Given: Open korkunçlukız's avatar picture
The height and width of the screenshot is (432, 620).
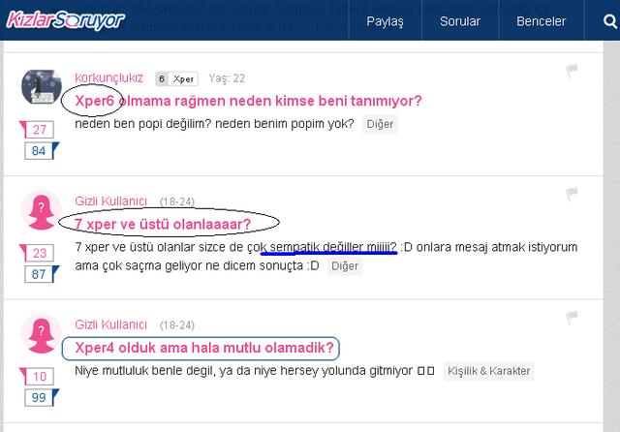Looking at the screenshot, I should click(41, 87).
